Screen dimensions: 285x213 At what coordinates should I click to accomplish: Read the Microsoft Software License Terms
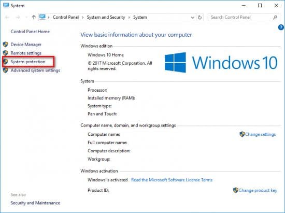pyautogui.click(x=172, y=180)
